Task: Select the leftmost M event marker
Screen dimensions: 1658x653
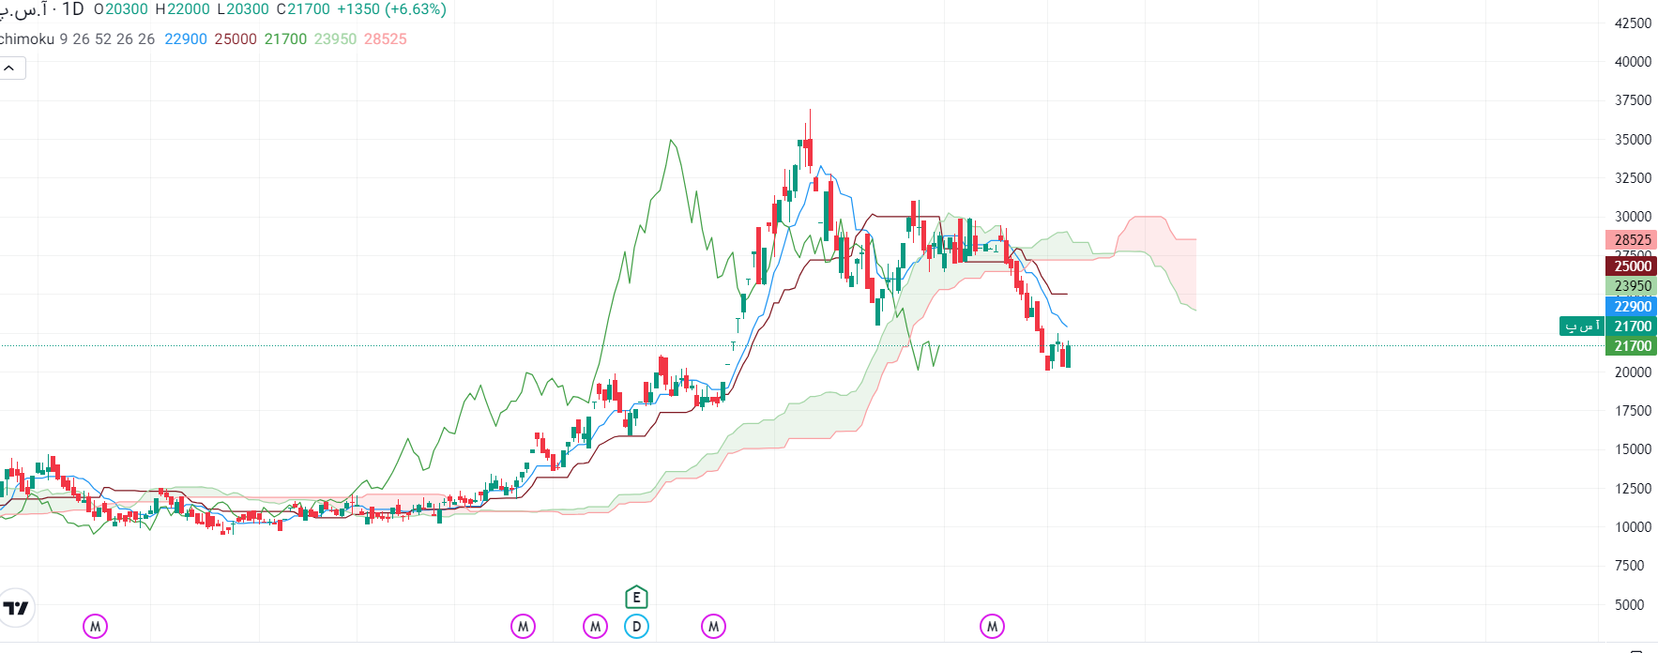Action: click(95, 627)
